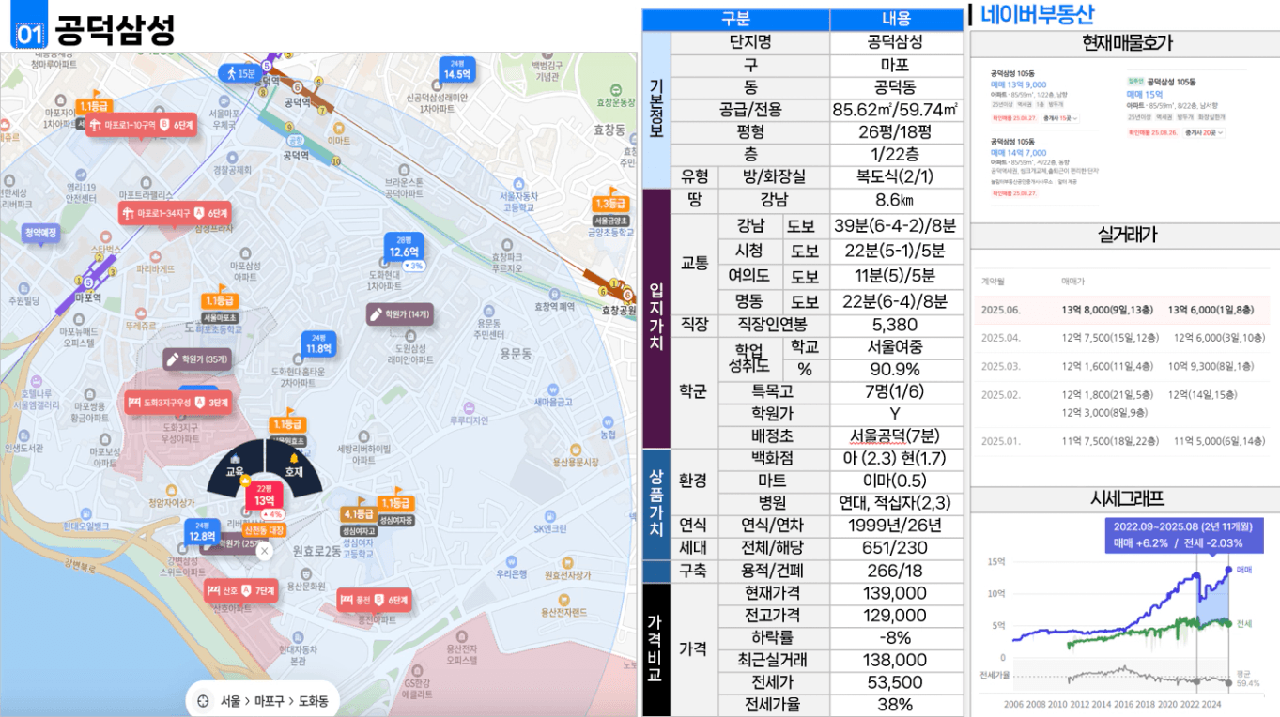Click the 용산문화원 culture center icon

click(305, 574)
